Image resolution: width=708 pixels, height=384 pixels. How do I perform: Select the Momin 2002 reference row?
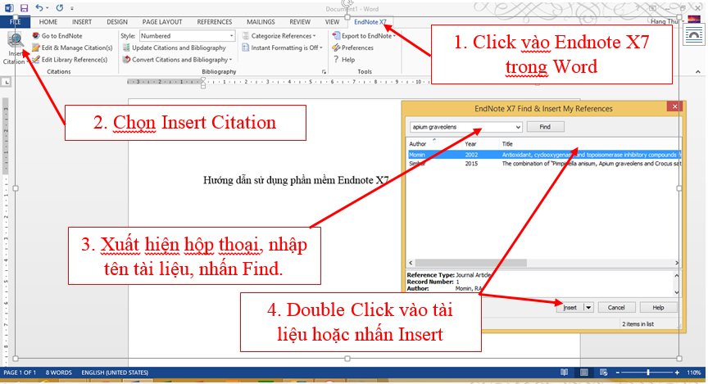[x=544, y=155]
